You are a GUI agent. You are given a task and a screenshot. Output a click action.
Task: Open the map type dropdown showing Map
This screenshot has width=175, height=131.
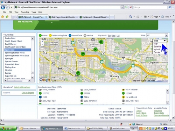click(160, 41)
